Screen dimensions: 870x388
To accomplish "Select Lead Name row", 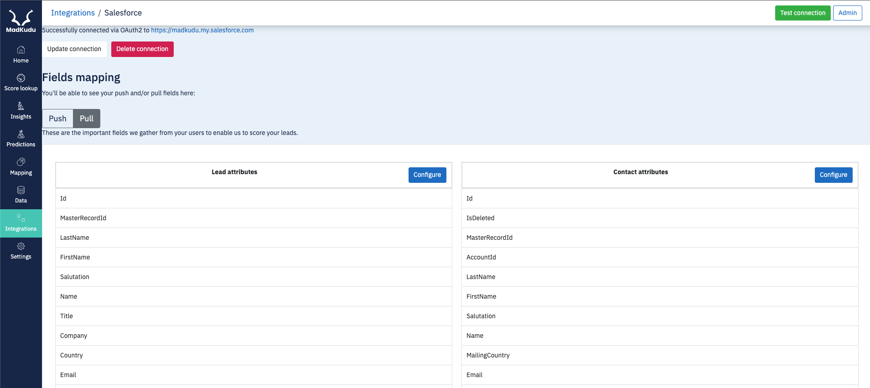I will coord(254,296).
